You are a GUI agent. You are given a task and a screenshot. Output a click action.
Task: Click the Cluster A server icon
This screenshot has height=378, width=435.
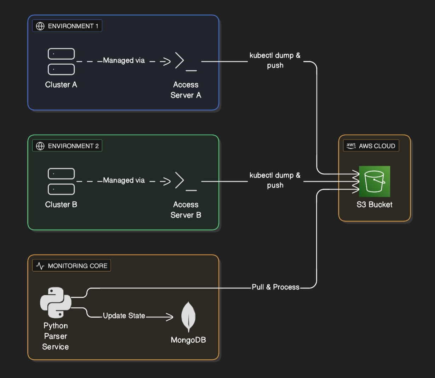click(x=61, y=61)
